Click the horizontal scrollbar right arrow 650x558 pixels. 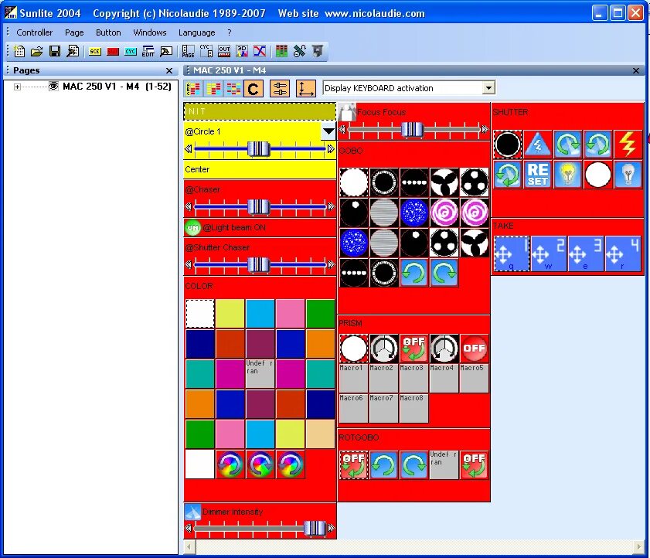click(x=638, y=547)
